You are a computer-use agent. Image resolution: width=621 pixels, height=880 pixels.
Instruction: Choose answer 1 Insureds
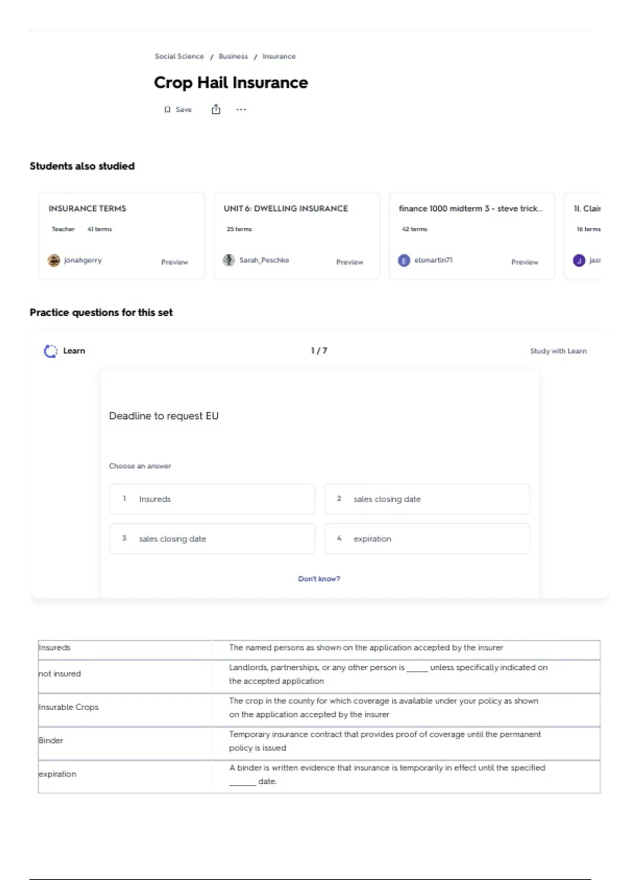pyautogui.click(x=212, y=499)
